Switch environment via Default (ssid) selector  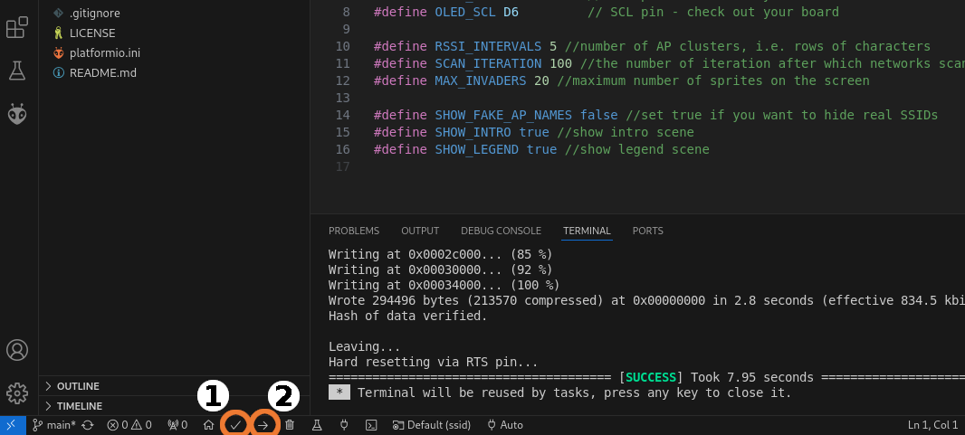click(x=433, y=424)
